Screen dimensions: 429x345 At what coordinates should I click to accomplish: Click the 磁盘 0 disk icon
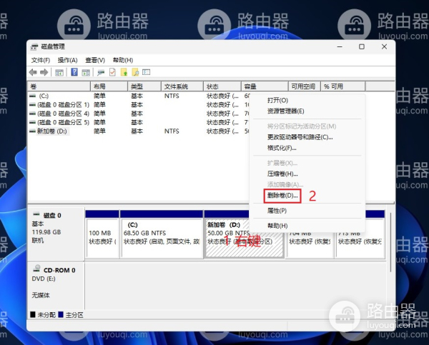pos(36,214)
